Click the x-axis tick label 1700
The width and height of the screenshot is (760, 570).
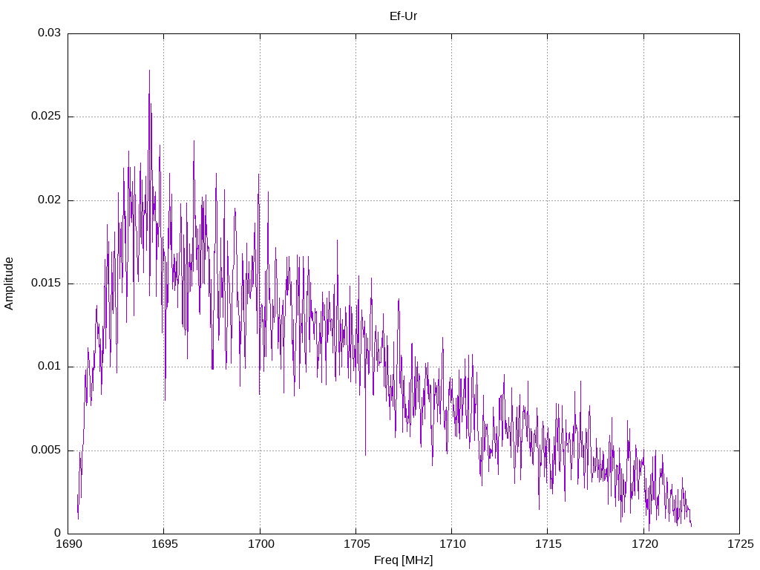point(261,544)
